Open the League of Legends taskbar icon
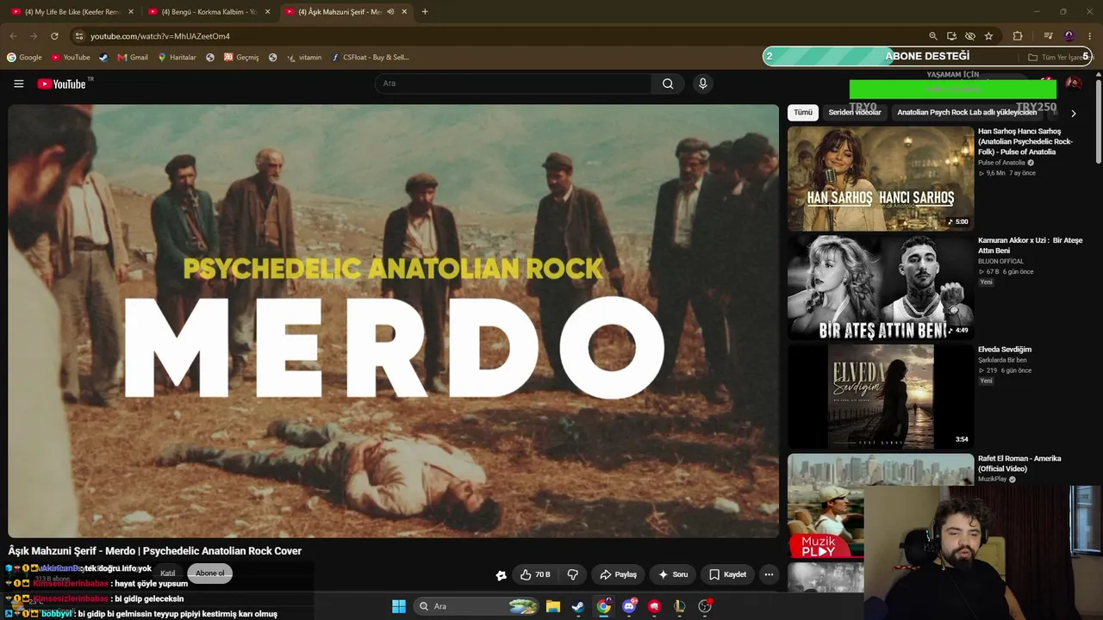1103x620 pixels. pyautogui.click(x=680, y=606)
